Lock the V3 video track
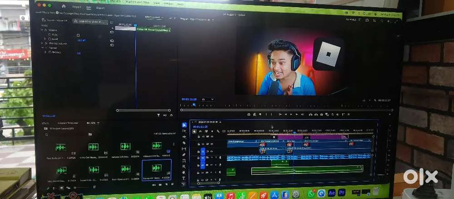This screenshot has height=199, width=454. click(x=199, y=136)
